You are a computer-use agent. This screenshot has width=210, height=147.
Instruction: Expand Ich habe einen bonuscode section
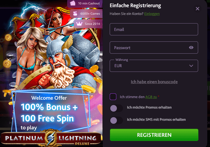[154, 82]
